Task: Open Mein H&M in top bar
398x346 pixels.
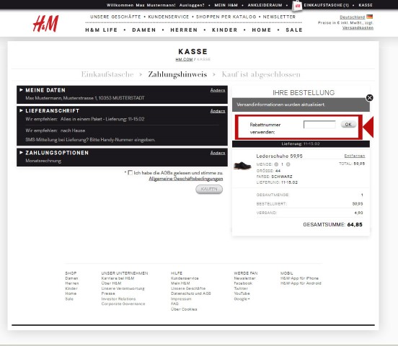Action: click(x=226, y=5)
